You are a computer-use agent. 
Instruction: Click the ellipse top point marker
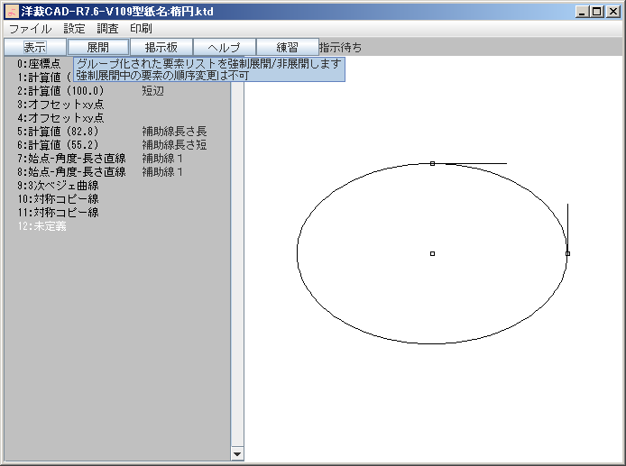(432, 163)
